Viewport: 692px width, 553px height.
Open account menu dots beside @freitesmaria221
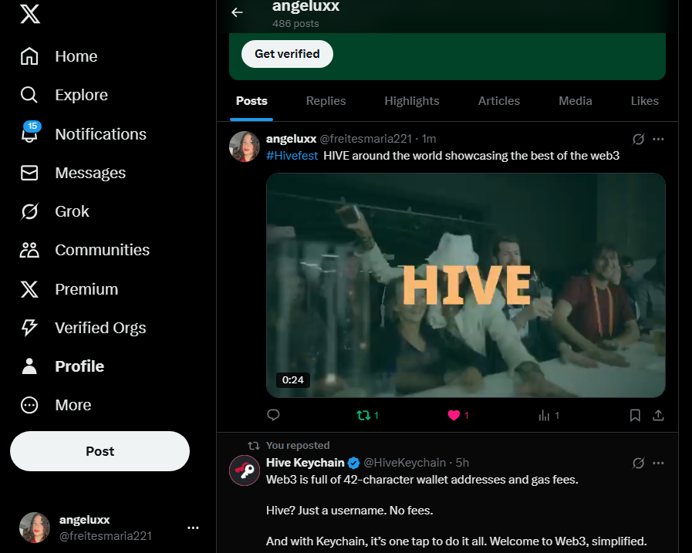(x=193, y=528)
